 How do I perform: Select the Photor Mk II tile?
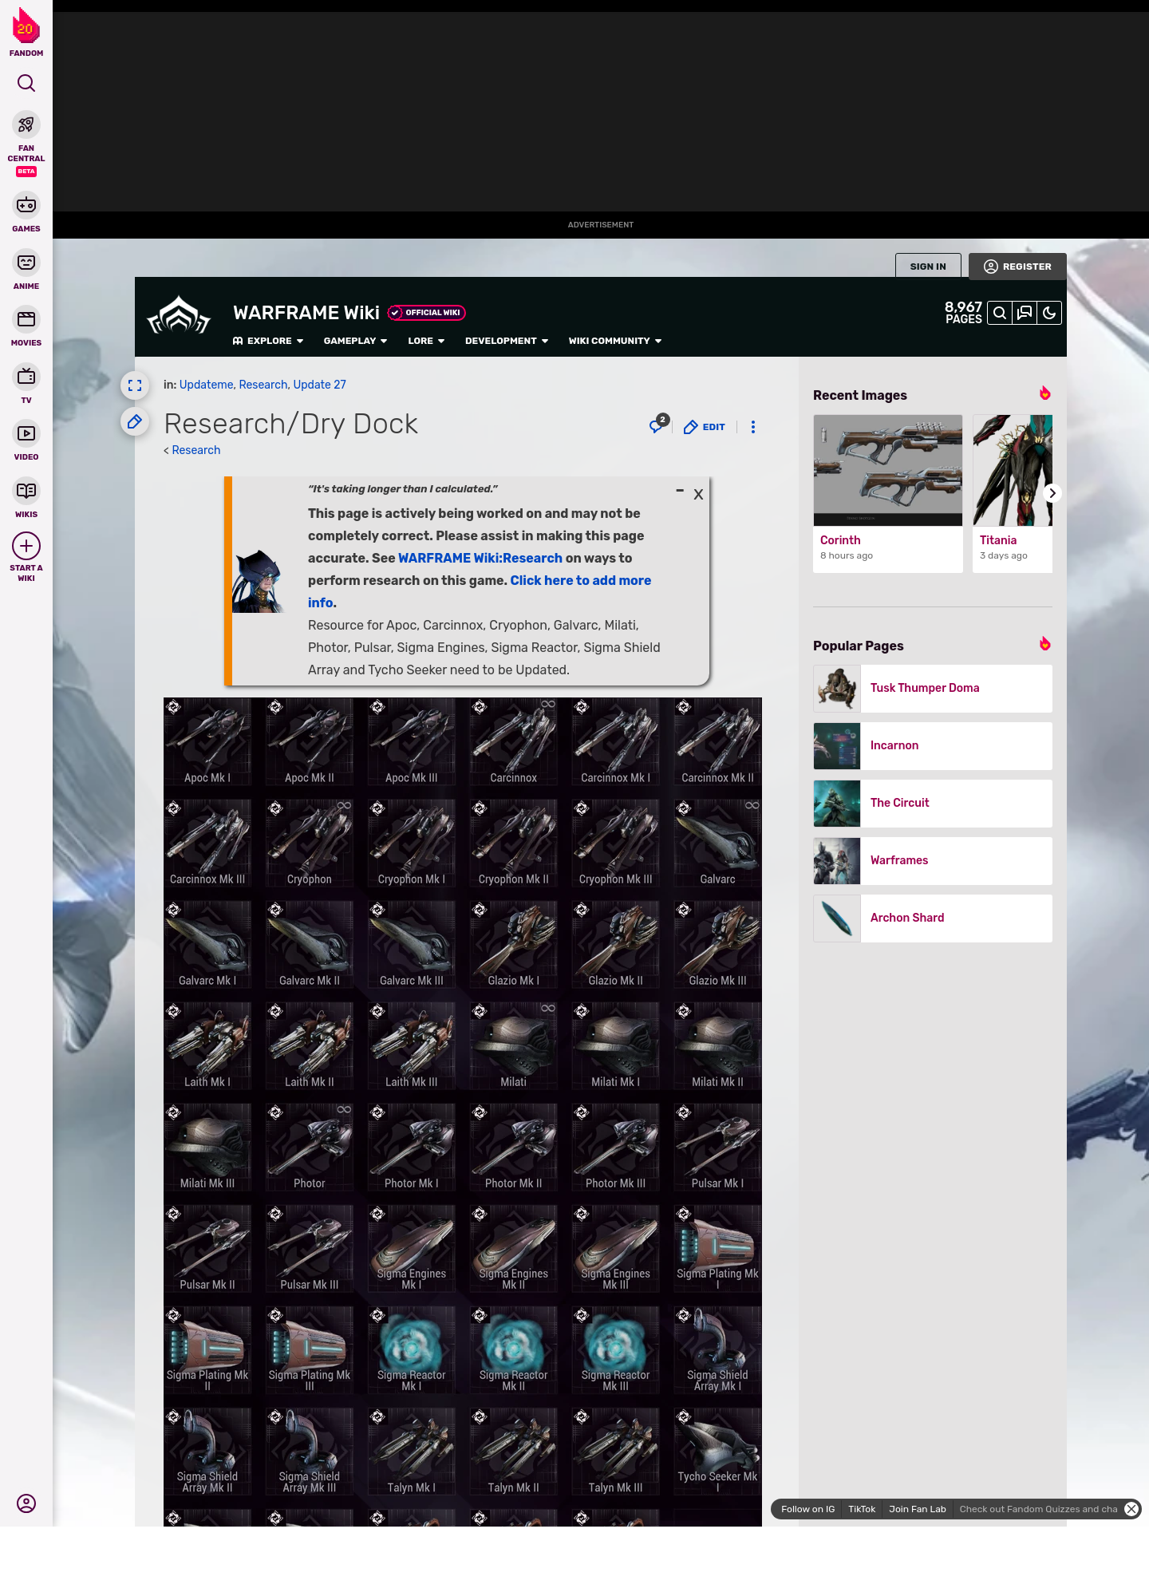coord(514,1148)
